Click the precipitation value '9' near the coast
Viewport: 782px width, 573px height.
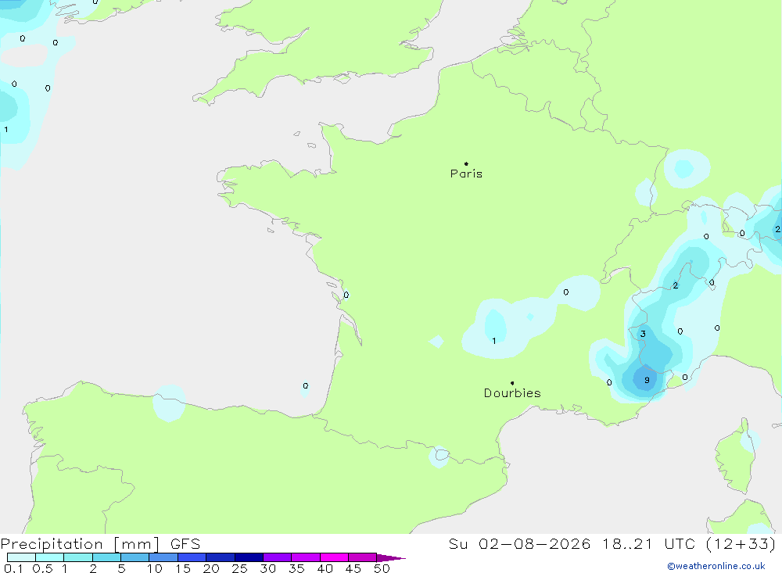pos(647,380)
